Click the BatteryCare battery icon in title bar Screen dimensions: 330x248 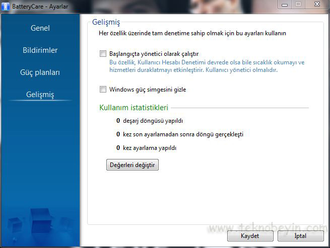point(5,7)
